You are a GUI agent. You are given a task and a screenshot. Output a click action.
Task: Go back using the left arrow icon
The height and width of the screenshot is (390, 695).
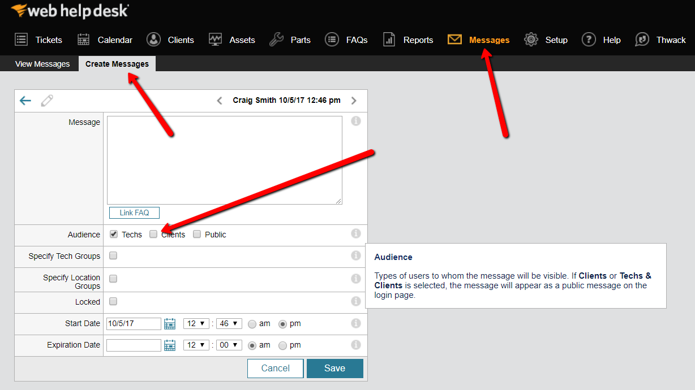click(x=25, y=101)
